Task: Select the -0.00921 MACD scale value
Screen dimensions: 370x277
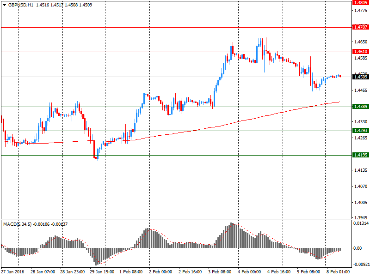Action: pyautogui.click(x=361, y=265)
